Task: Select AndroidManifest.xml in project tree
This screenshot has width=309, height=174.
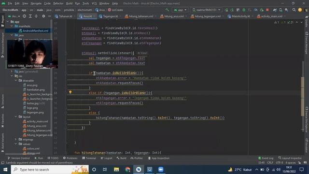Action: click(x=35, y=31)
